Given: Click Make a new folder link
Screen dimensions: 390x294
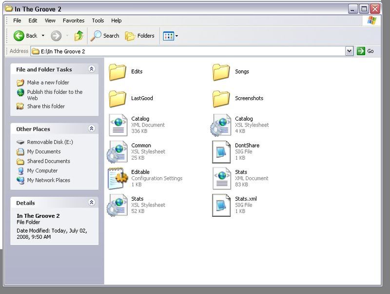Looking at the screenshot, I should [x=48, y=83].
